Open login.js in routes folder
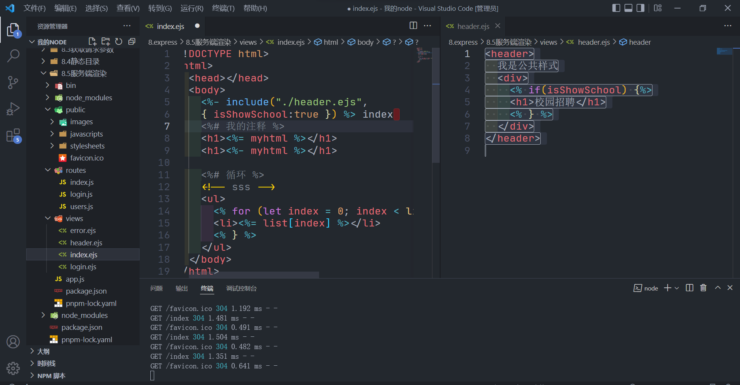The height and width of the screenshot is (385, 740). click(81, 194)
